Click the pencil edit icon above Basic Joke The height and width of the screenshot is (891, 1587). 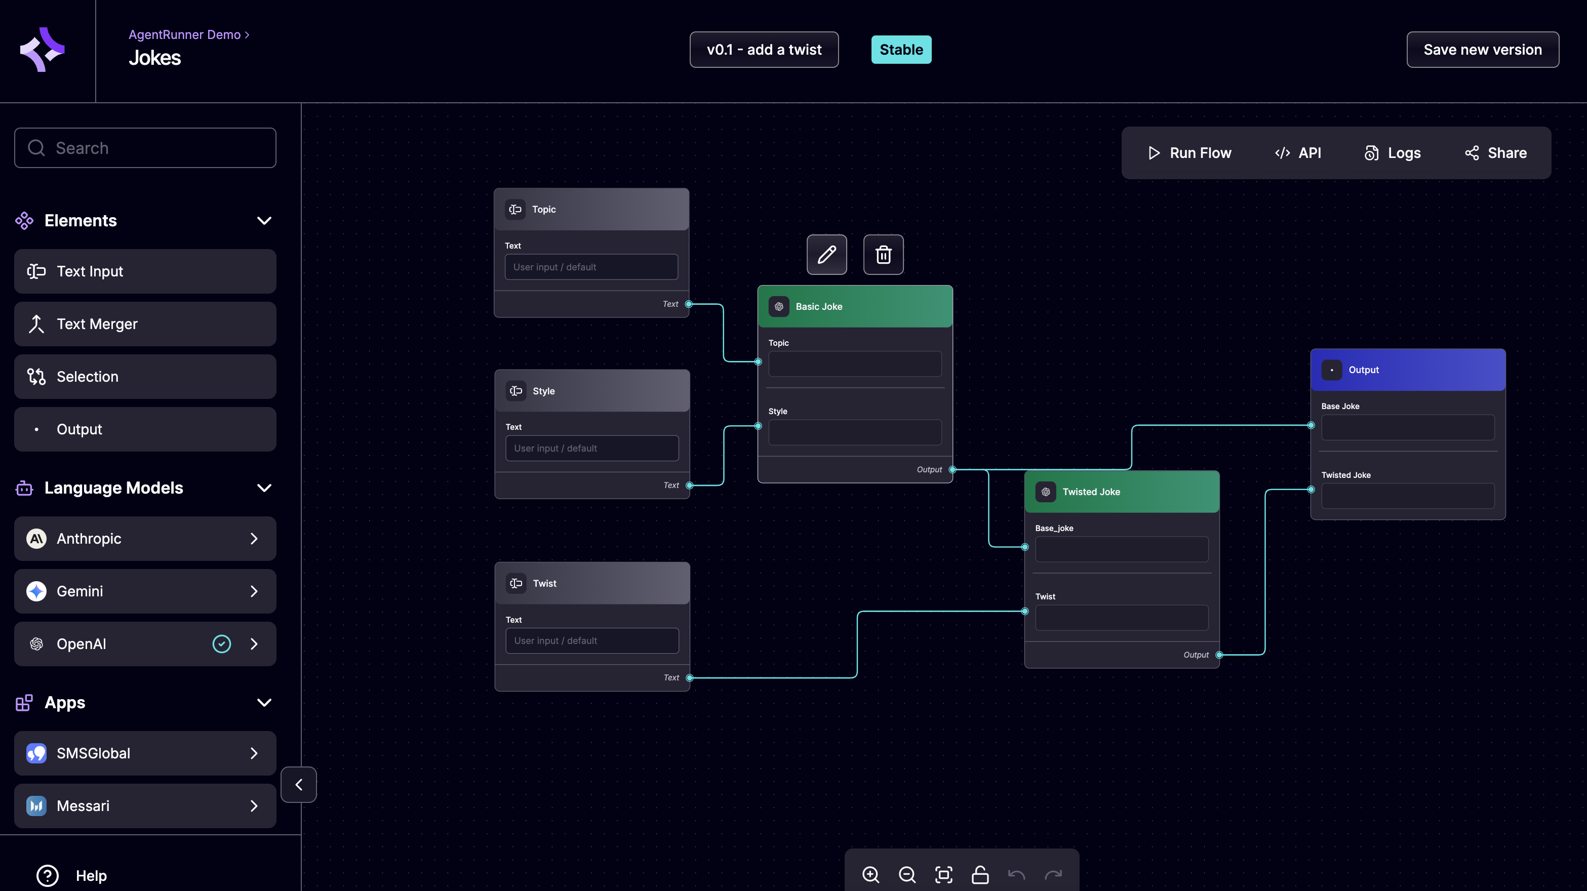(827, 254)
